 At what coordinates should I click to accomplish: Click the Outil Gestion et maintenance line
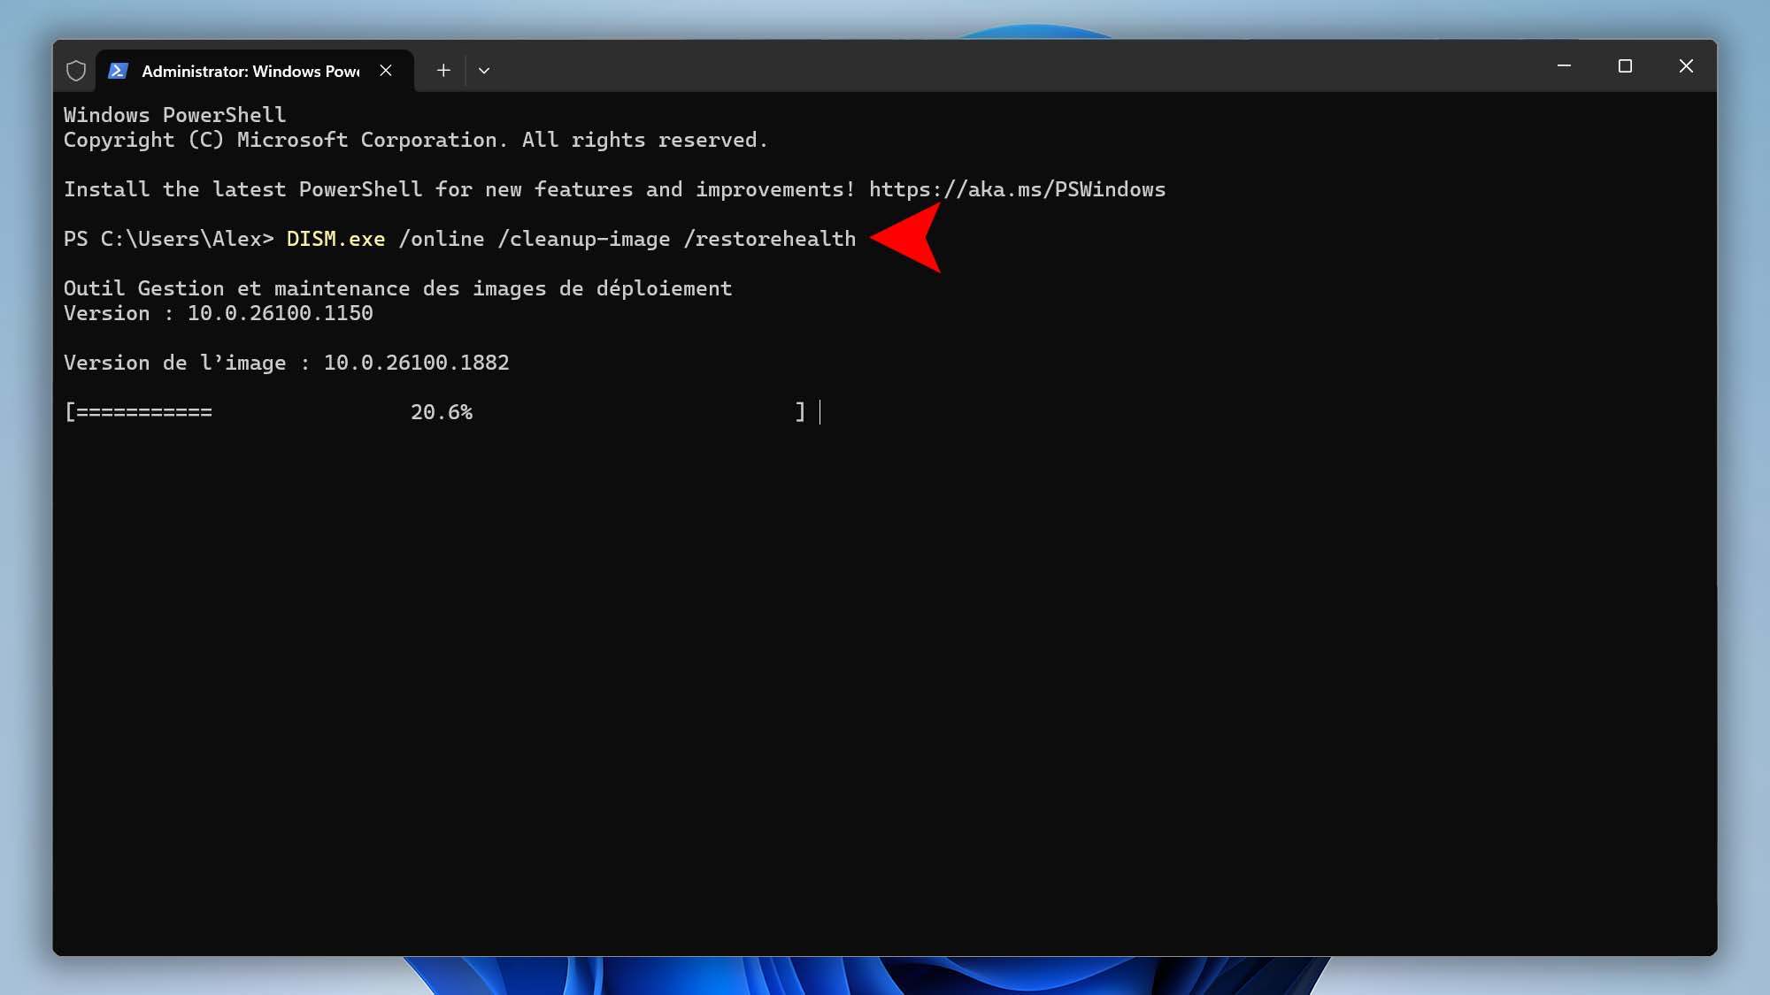click(x=397, y=288)
